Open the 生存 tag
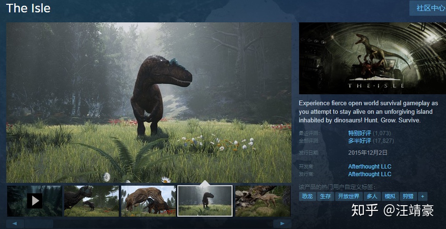446x229 pixels. [325, 196]
